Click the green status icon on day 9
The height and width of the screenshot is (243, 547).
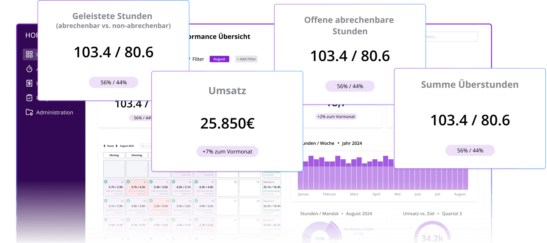[x=196, y=182]
